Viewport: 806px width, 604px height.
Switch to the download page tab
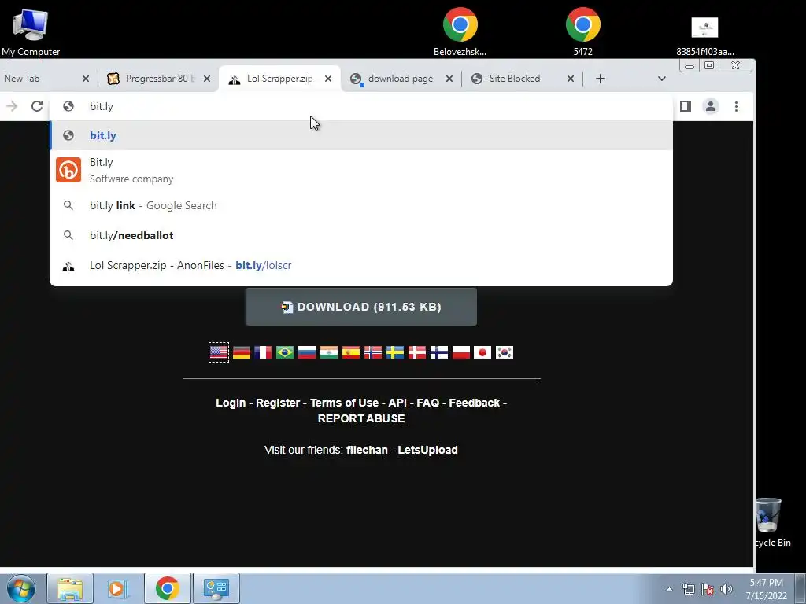[x=401, y=79]
